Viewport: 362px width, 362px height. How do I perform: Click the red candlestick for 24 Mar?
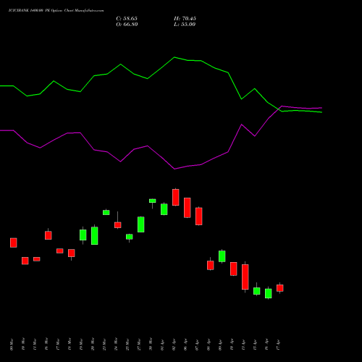click(x=118, y=225)
